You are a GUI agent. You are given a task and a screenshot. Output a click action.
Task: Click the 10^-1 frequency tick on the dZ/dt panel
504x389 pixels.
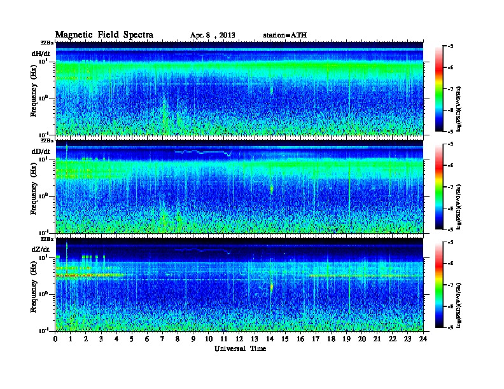click(43, 331)
